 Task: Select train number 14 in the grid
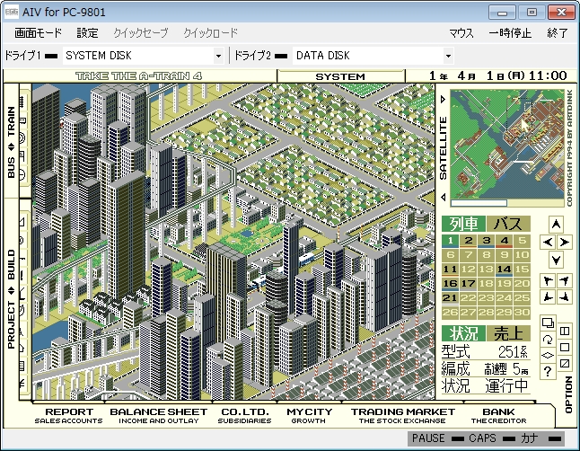pyautogui.click(x=505, y=270)
